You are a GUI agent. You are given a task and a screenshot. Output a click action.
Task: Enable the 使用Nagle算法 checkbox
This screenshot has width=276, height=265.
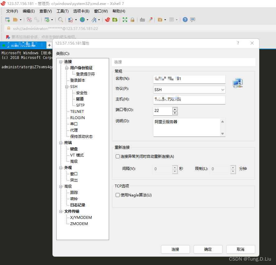click(117, 195)
